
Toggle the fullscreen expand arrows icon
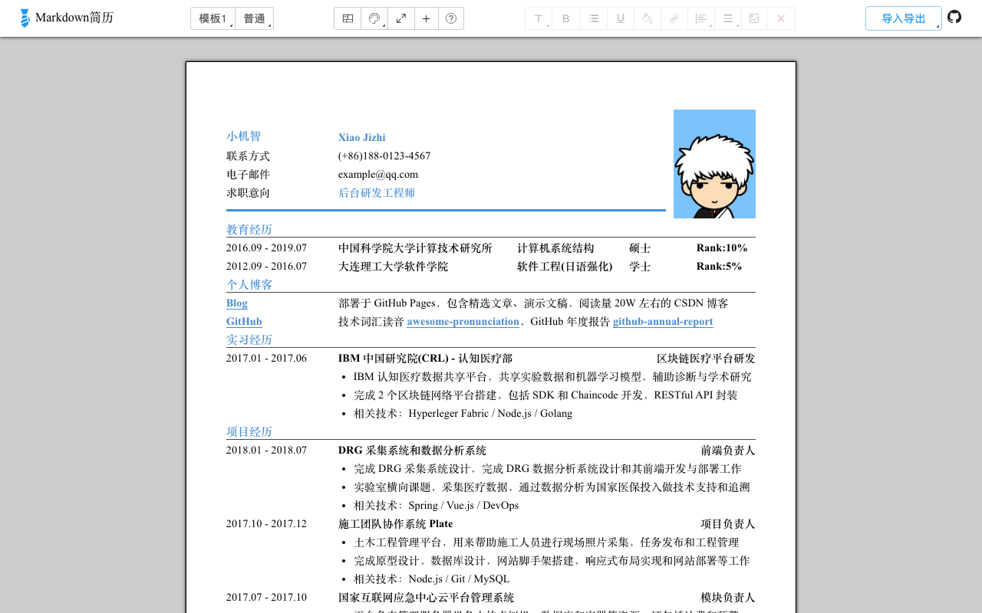(401, 18)
